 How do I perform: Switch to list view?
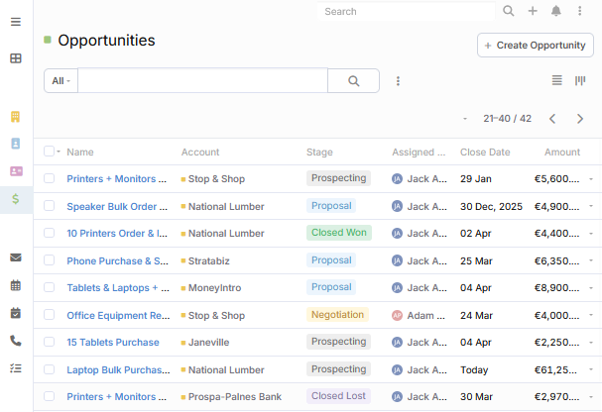coord(557,80)
